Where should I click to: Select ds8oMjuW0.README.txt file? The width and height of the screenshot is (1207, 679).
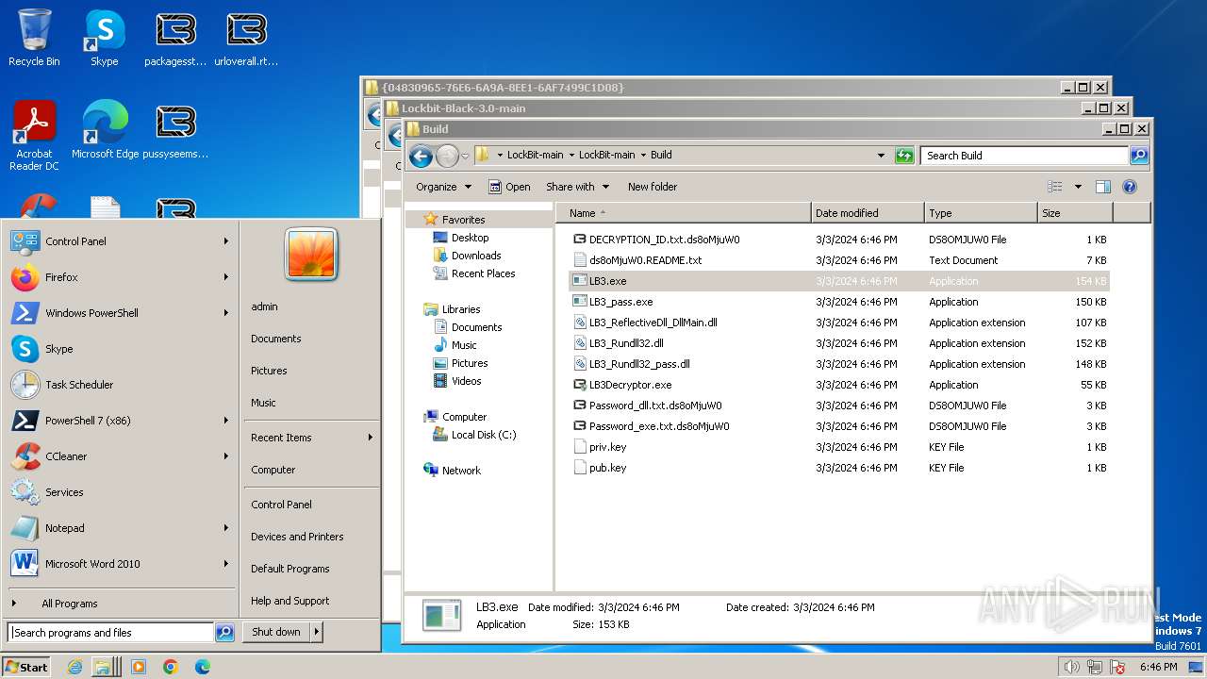[637, 260]
